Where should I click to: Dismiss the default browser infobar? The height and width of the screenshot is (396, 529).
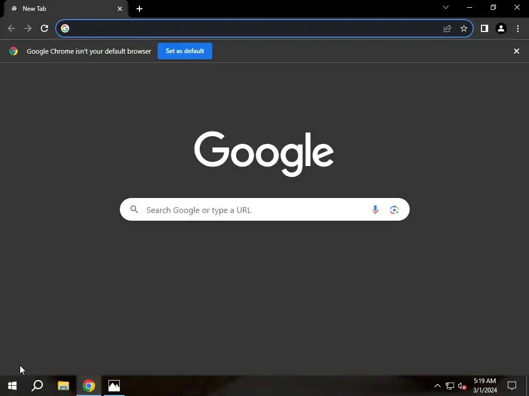click(x=517, y=51)
